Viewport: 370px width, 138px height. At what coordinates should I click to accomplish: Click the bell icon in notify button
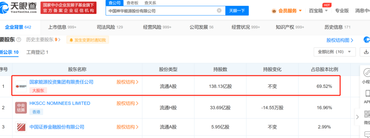[x=71, y=40]
